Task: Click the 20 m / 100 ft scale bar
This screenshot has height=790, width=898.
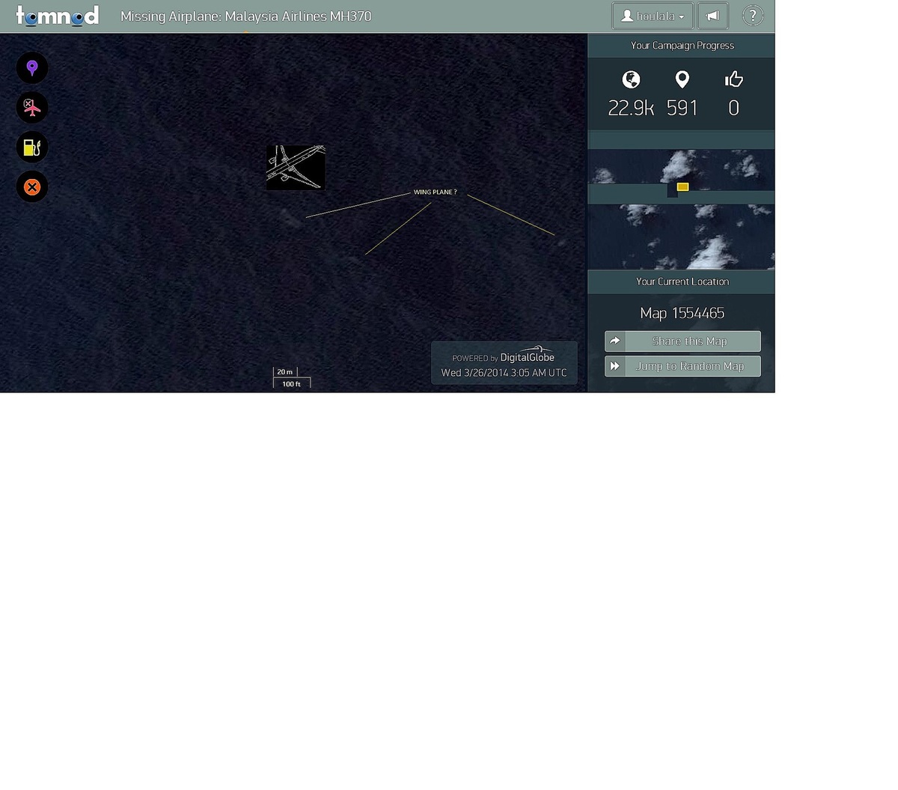Action: click(291, 377)
